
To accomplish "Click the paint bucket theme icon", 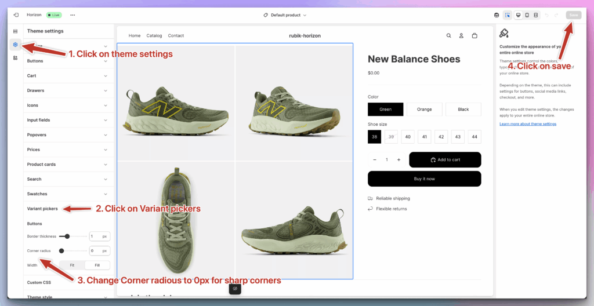I will tap(504, 33).
